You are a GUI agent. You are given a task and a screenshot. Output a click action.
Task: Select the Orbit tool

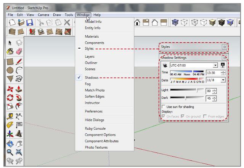(x=10, y=144)
